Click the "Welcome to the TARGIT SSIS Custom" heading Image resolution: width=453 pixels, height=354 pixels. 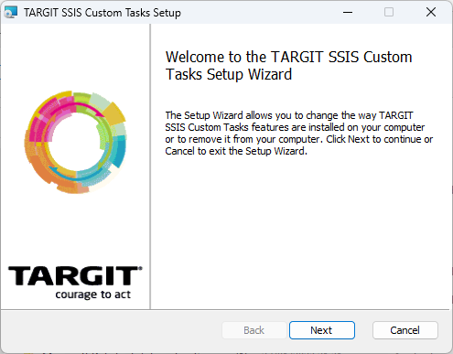pos(288,66)
